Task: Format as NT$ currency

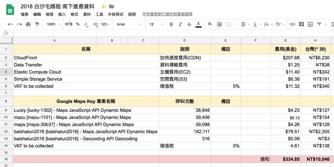Action: (x=69, y=24)
